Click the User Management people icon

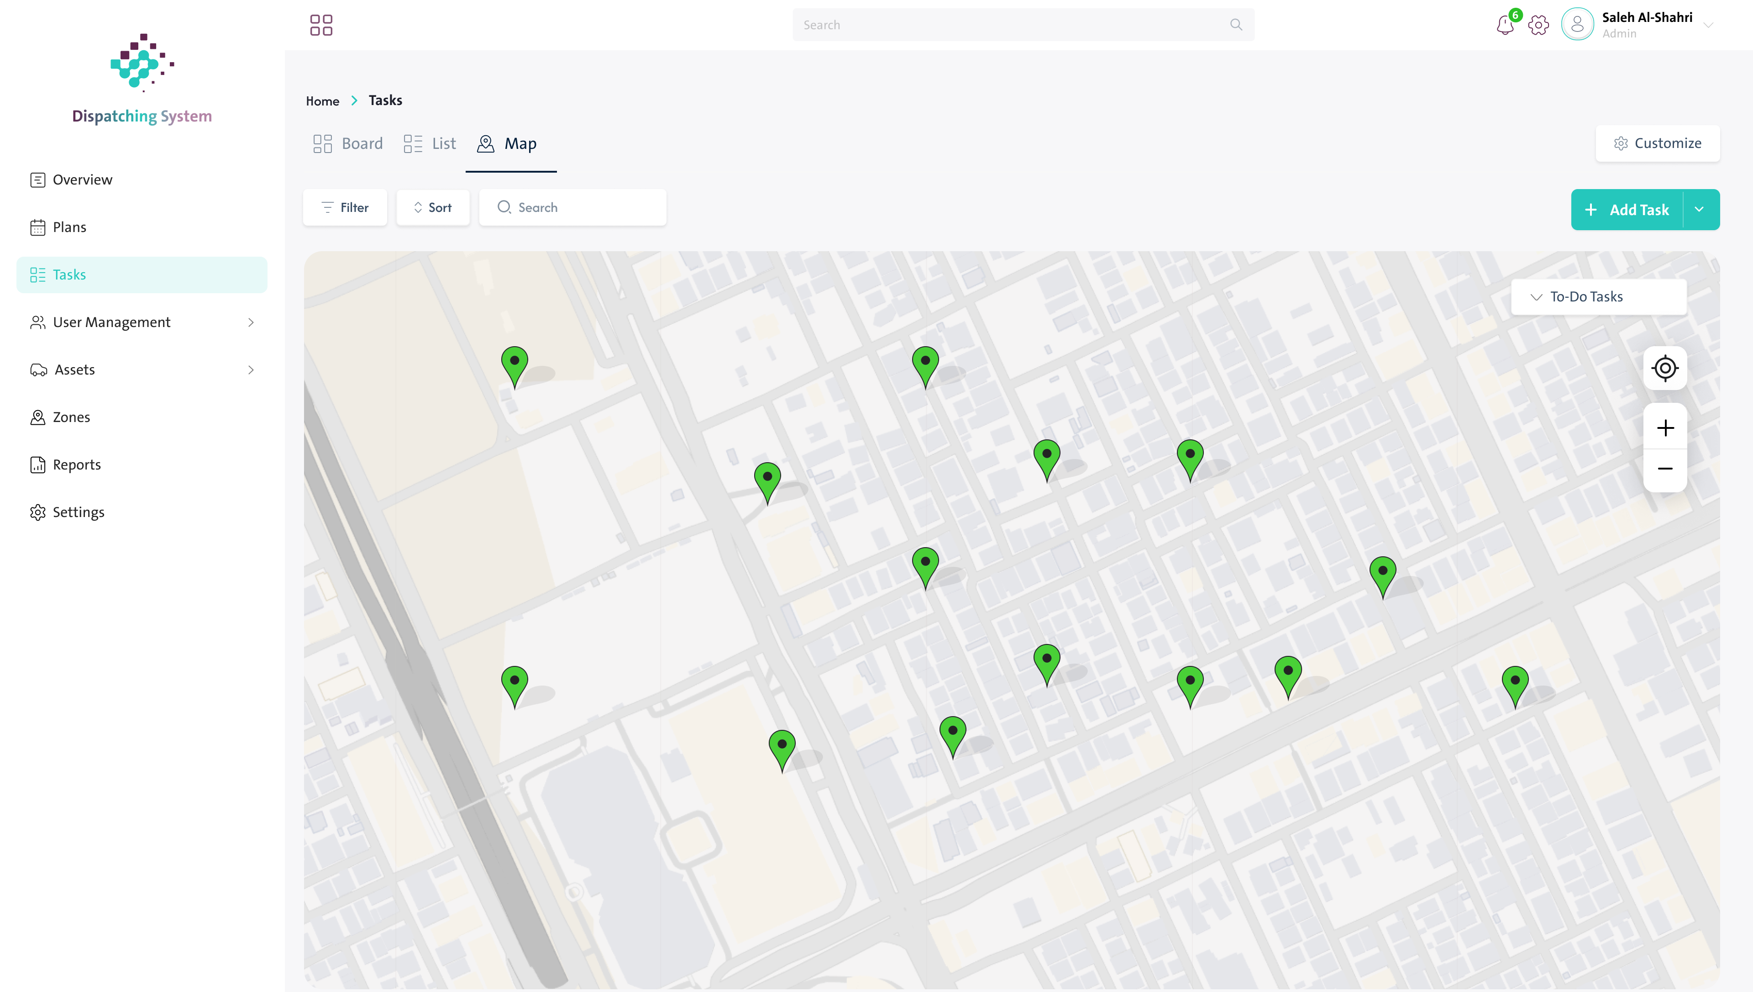[x=38, y=322]
